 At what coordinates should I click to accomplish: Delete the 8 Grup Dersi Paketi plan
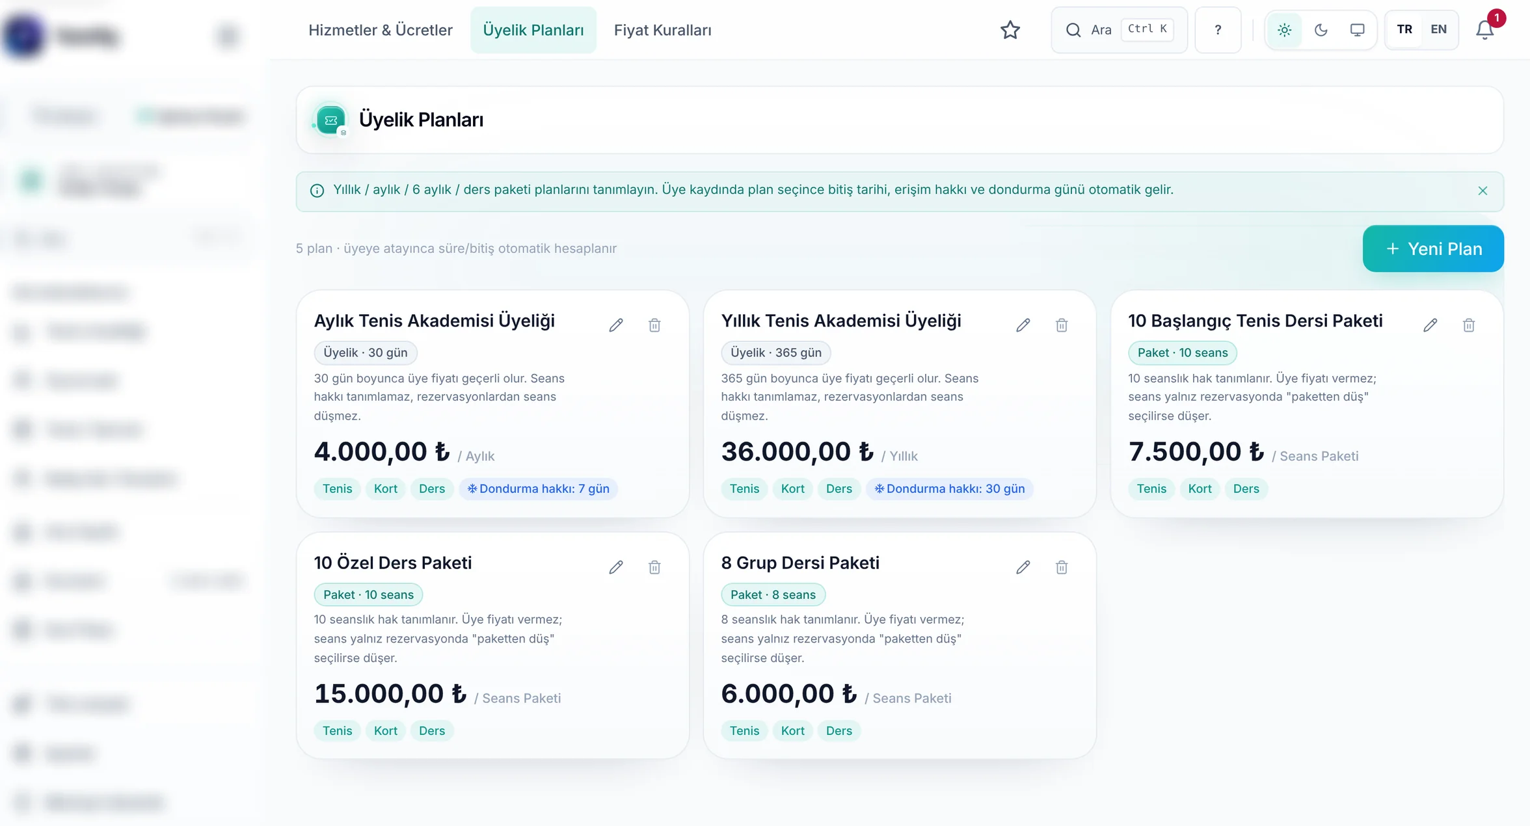tap(1062, 567)
